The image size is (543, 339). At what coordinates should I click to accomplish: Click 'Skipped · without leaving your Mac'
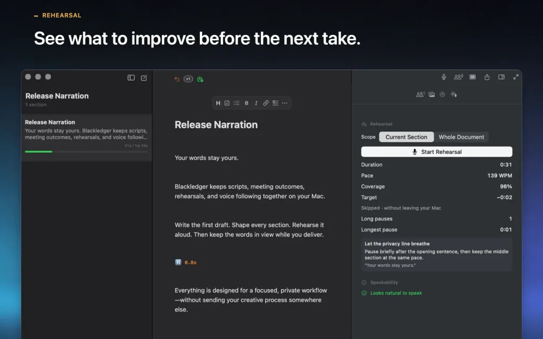click(401, 208)
